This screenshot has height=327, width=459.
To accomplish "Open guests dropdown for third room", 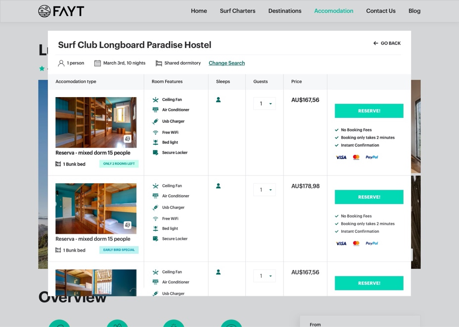I will click(264, 276).
